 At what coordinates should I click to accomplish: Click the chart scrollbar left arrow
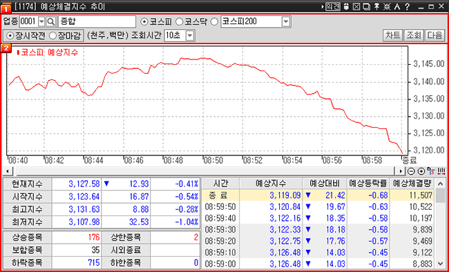pos(8,171)
